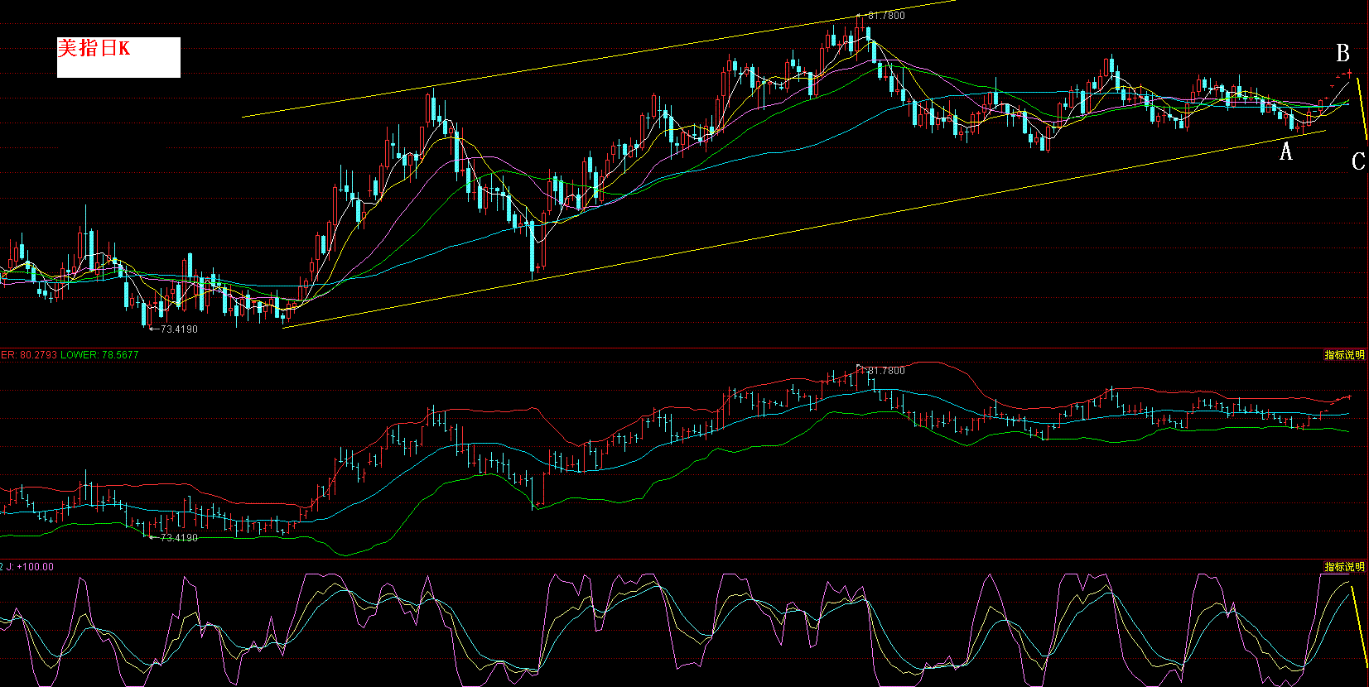The width and height of the screenshot is (1369, 687).
Task: Select the wave label A on the chart
Action: pyautogui.click(x=1286, y=151)
